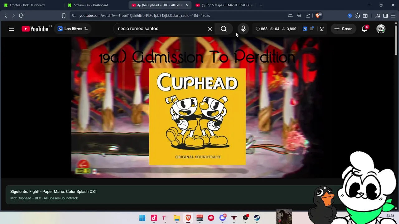This screenshot has width=399, height=224.
Task: Open Voicemeeter from taskbar
Action: pyautogui.click(x=199, y=218)
